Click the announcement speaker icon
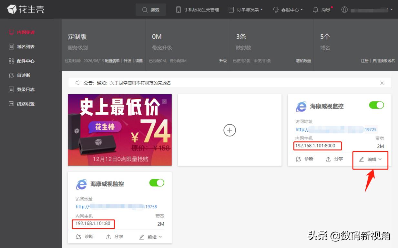The image size is (398, 248). pos(77,83)
